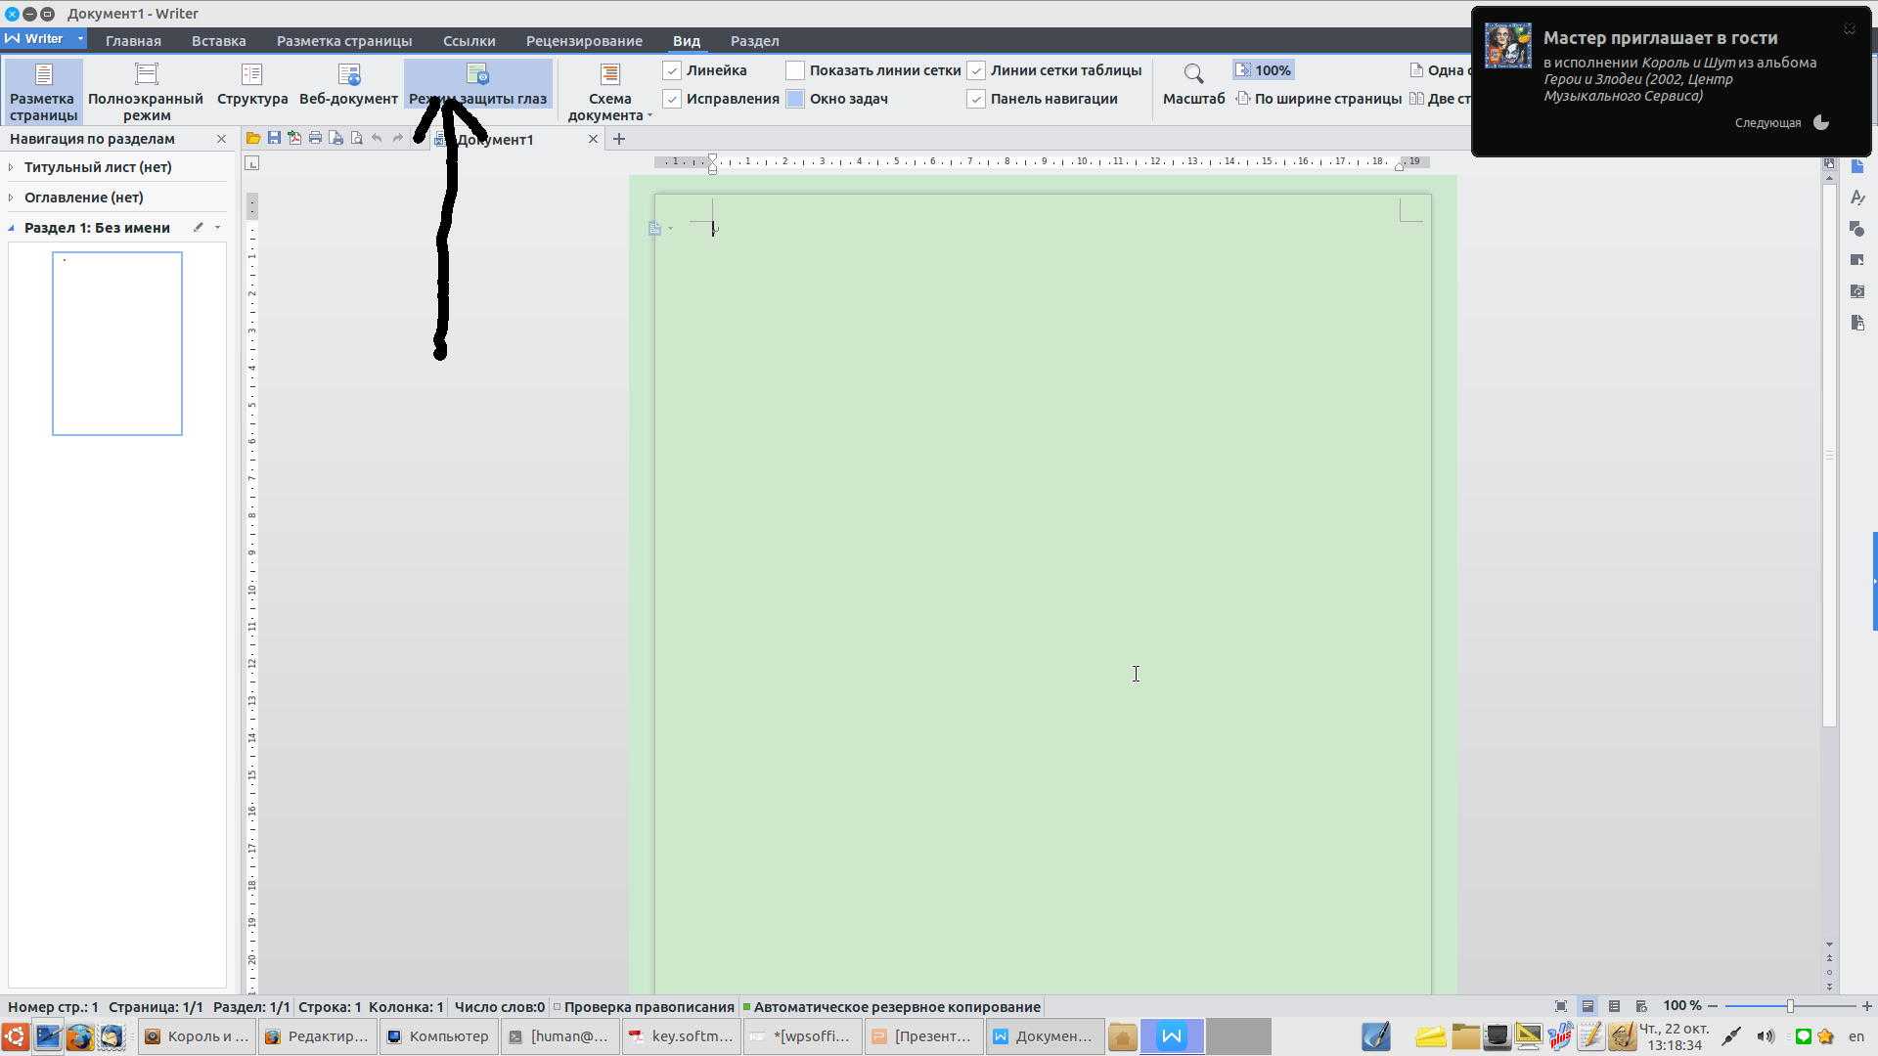
Task: Click Следующая in the music notification
Action: point(1767,123)
